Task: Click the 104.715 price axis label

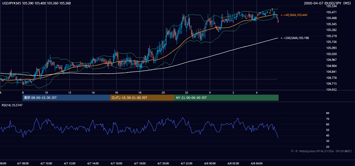Action: (331, 84)
